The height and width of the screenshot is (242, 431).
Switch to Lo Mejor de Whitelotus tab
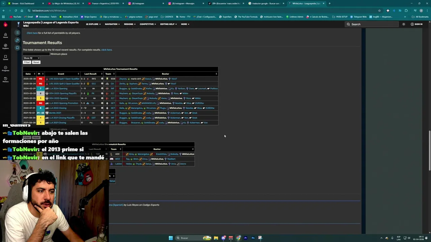coord(66,3)
